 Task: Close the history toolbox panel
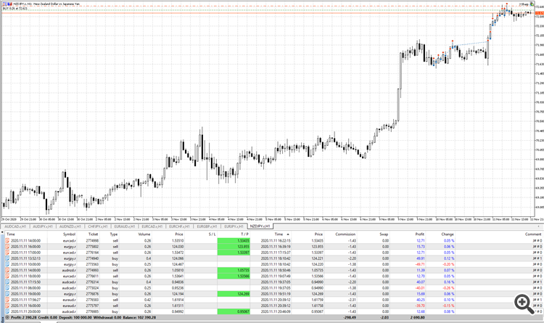(x=2, y=233)
